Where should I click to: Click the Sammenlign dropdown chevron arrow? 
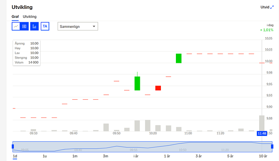[x=94, y=26]
